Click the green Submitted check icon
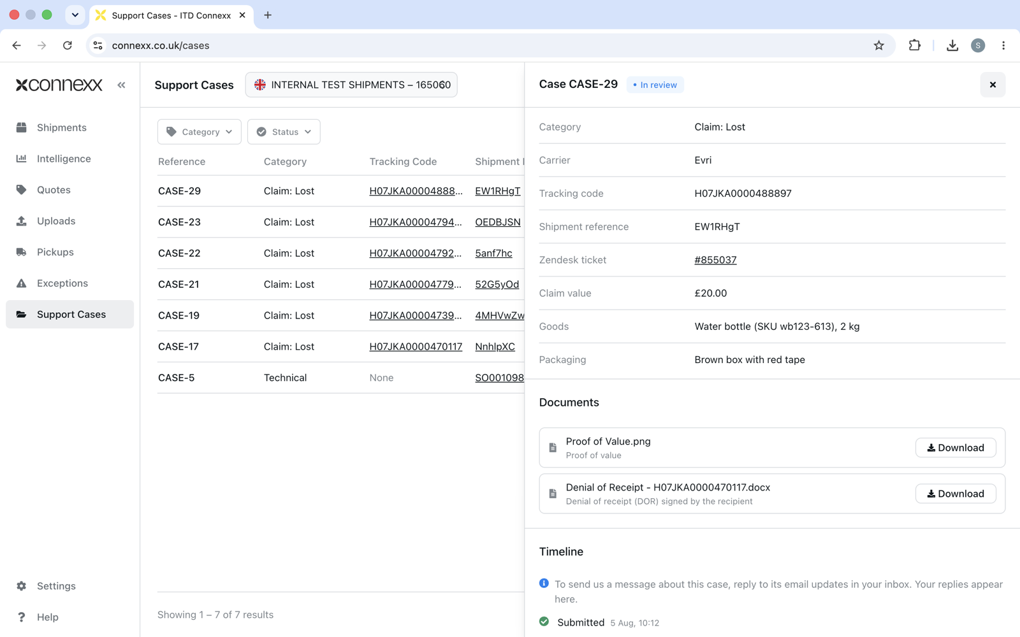This screenshot has height=637, width=1020. tap(544, 622)
